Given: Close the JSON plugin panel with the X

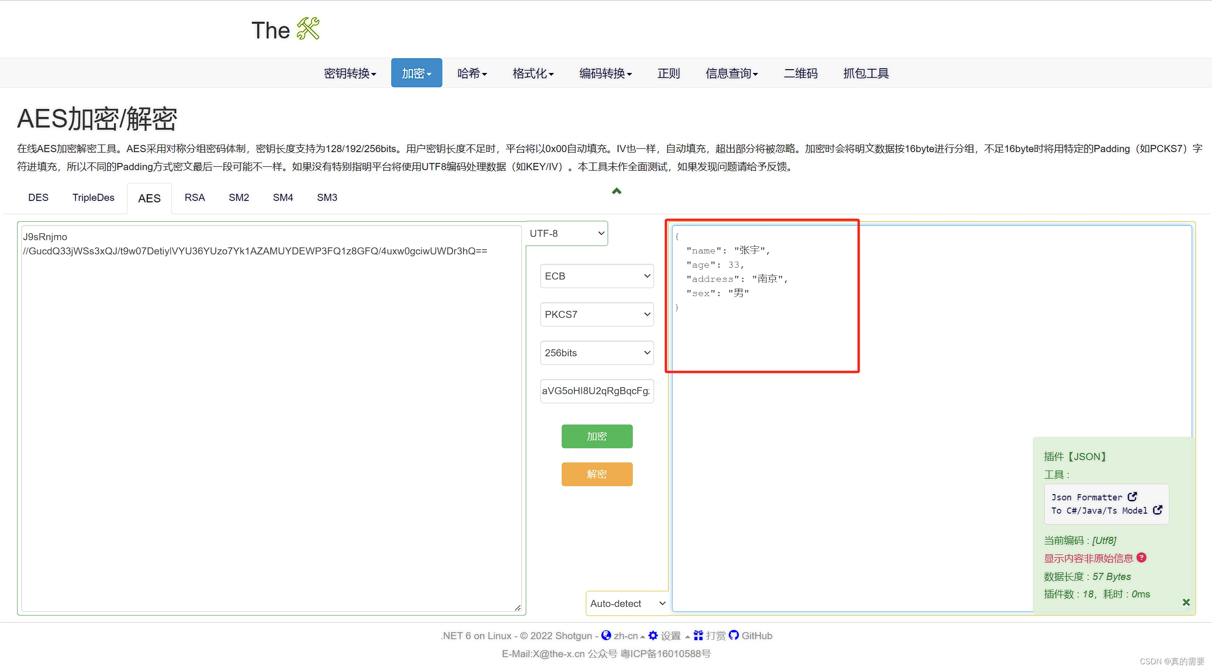Looking at the screenshot, I should pyautogui.click(x=1186, y=602).
